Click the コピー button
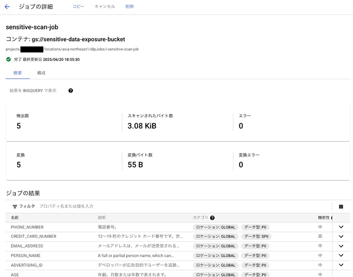This screenshot has height=277, width=353. [x=78, y=7]
